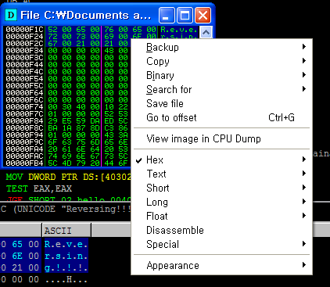Viewport: 330px width, 287px height.
Task: Select ASCII text ....H... in dump pane
Action: pyautogui.click(x=66, y=279)
